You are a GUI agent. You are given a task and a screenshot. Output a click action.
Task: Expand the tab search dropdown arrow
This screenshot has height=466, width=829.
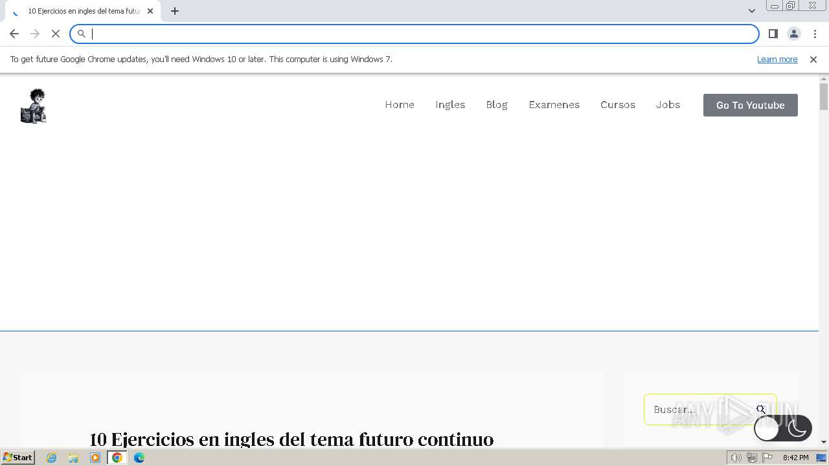tap(751, 11)
